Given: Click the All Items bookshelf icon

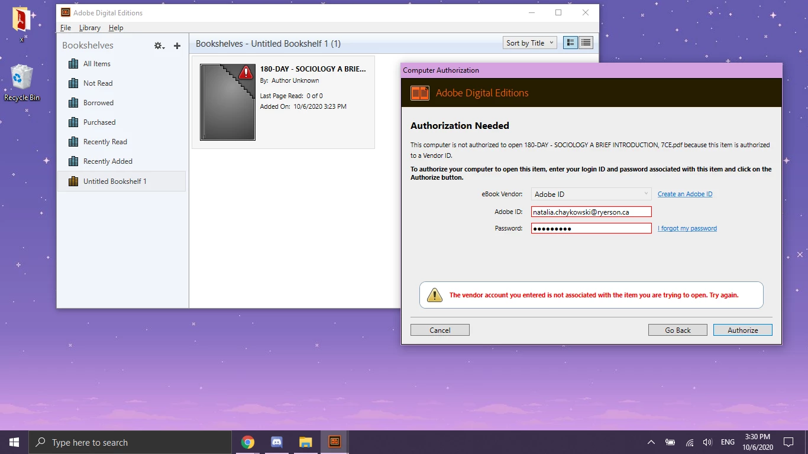Looking at the screenshot, I should pos(73,64).
